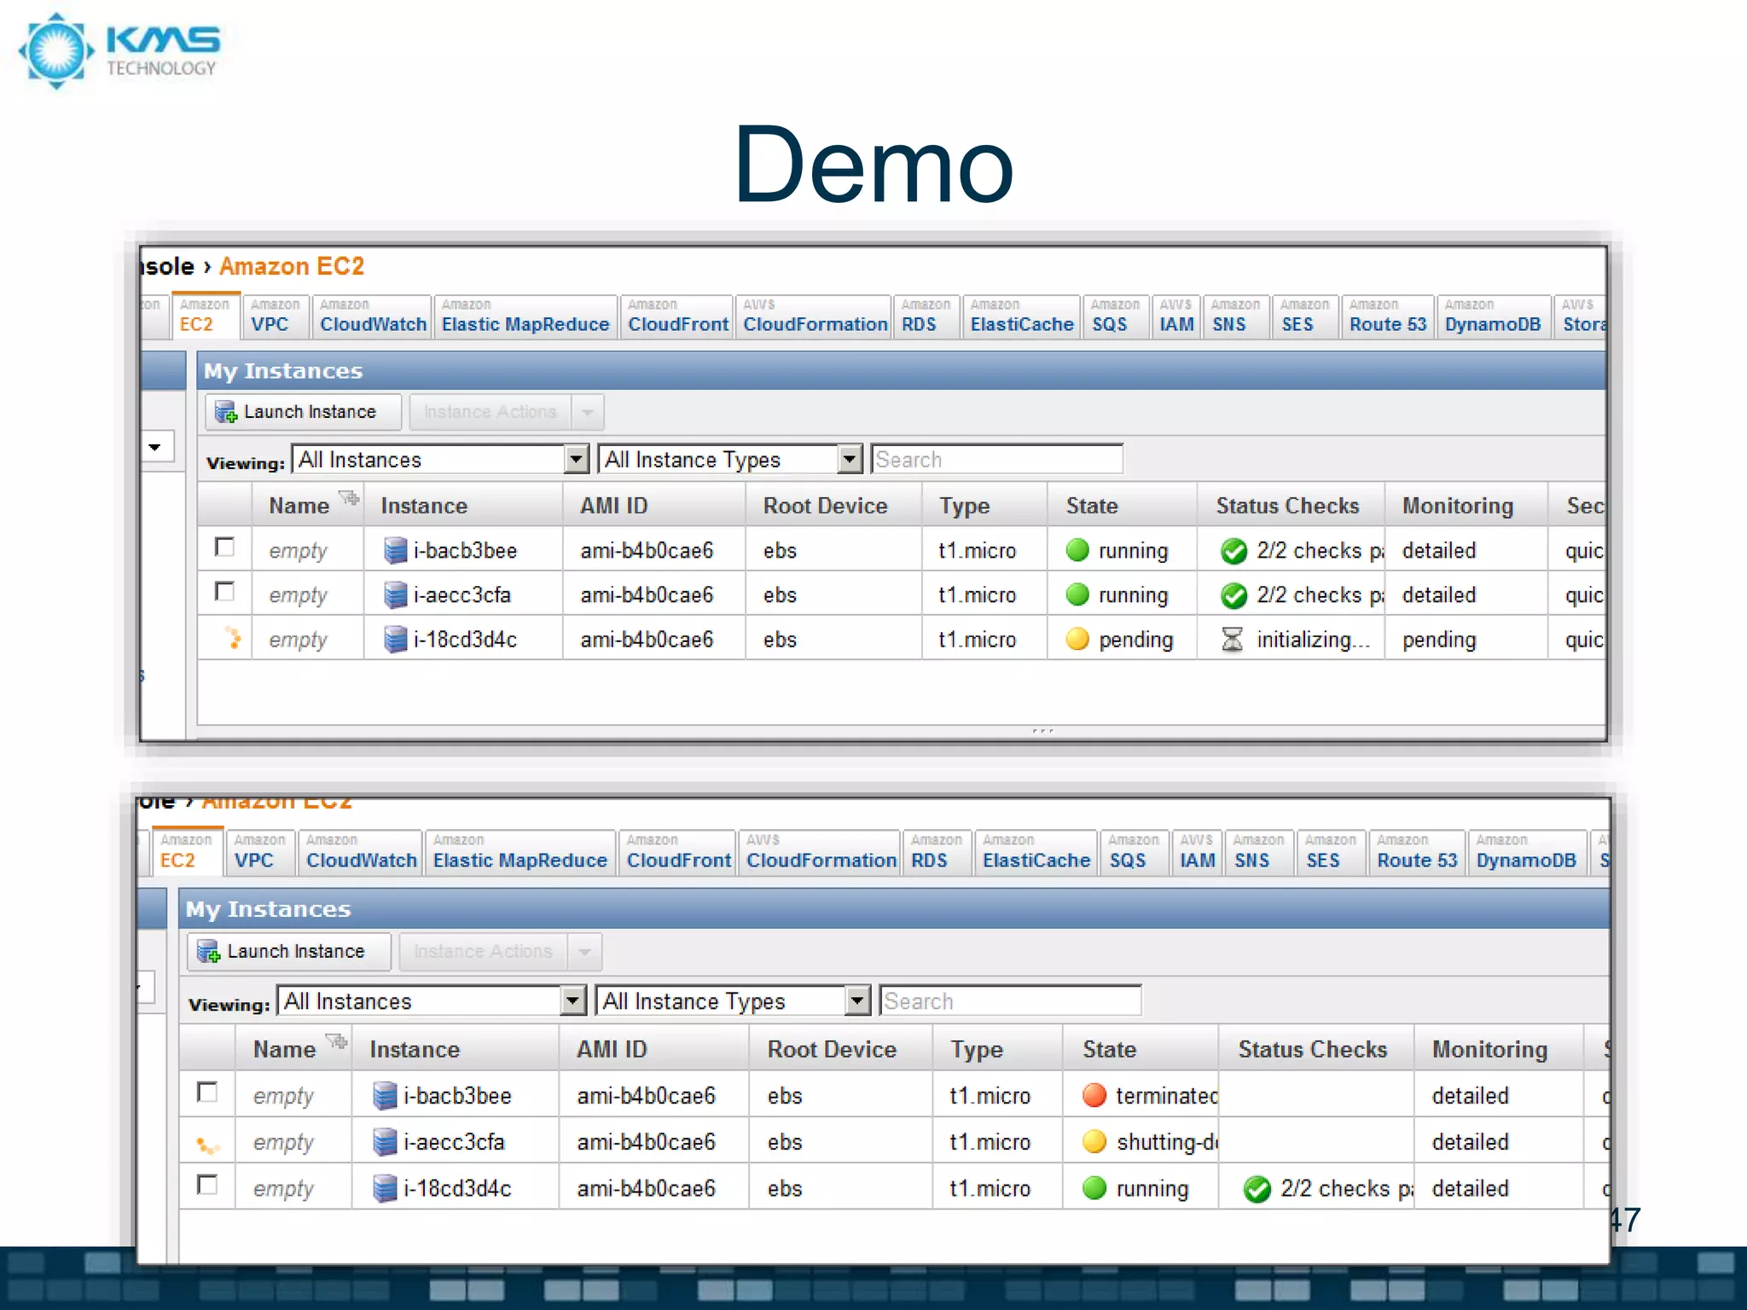Click instance icon for i-aecc3cfa in top console
Image resolution: width=1747 pixels, height=1310 pixels.
click(x=395, y=595)
